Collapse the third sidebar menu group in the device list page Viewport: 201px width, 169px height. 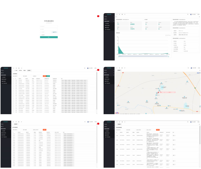pyautogui.click(x=5, y=75)
